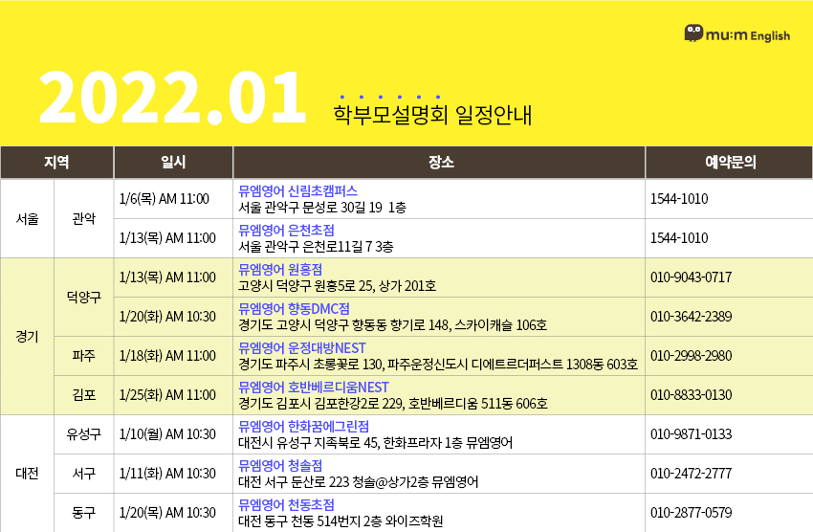Select the 덕양구 district cell

84,298
